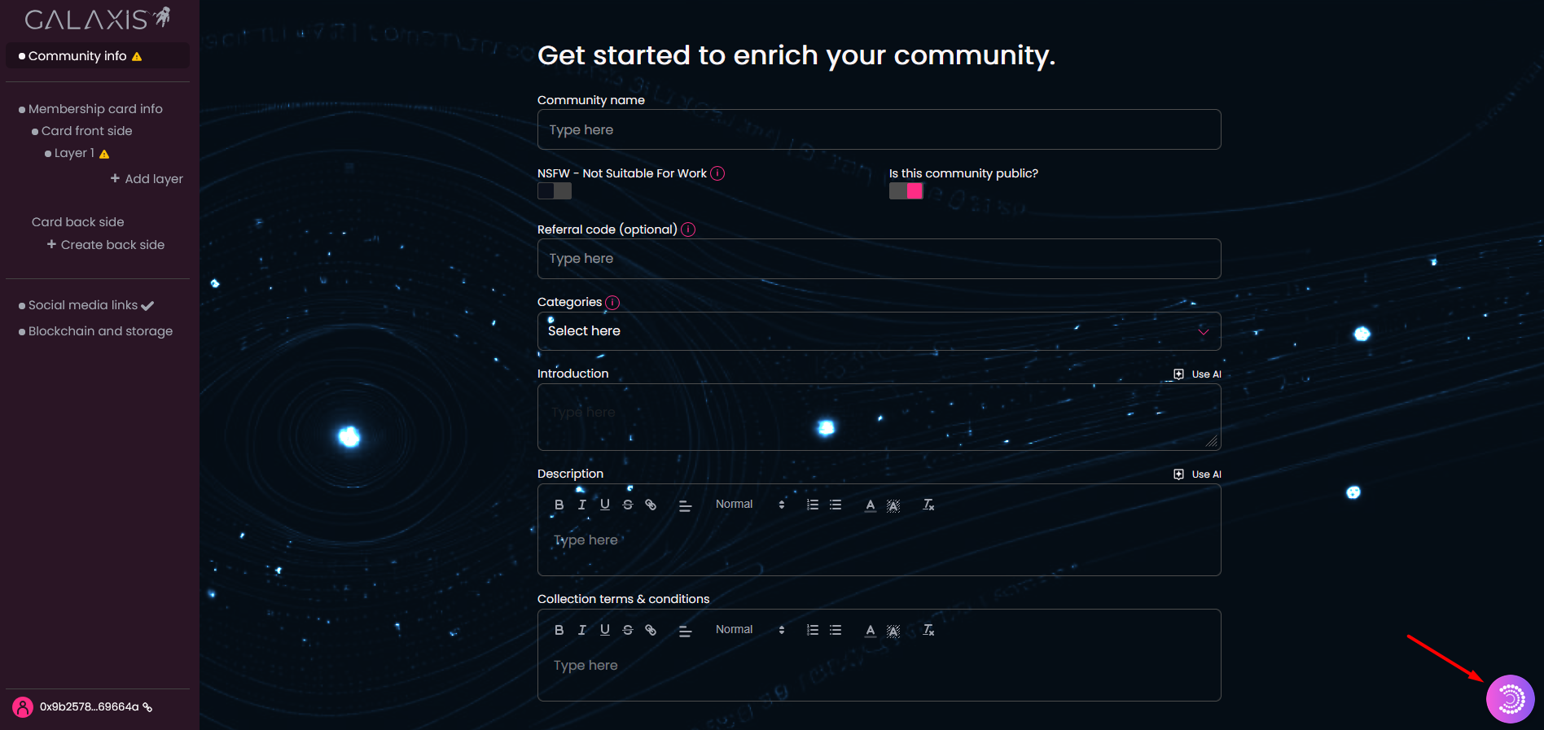Click clear formatting icon in Description toolbar
The height and width of the screenshot is (730, 1544).
[928, 505]
